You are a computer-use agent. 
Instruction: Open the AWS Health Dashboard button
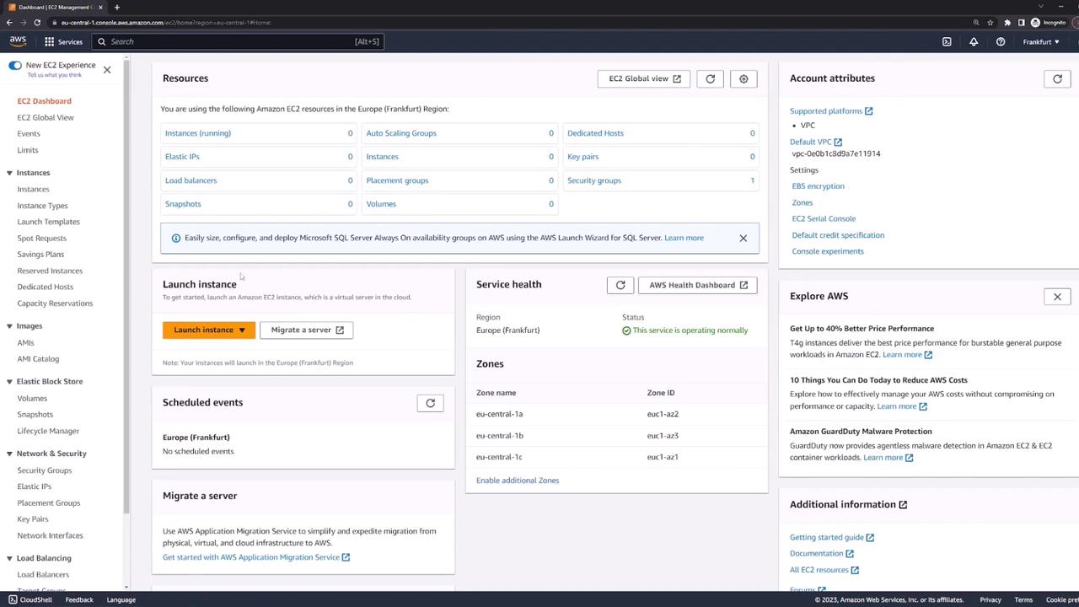[x=698, y=285]
